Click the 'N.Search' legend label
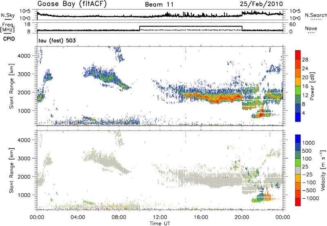This screenshot has height=226, width=327. (316, 15)
